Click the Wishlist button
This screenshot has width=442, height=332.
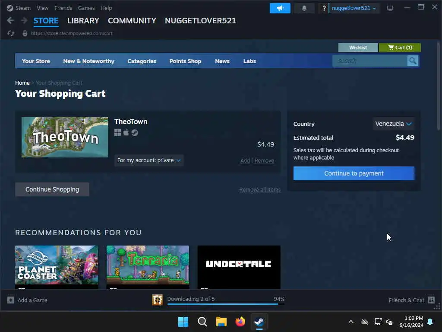click(358, 48)
